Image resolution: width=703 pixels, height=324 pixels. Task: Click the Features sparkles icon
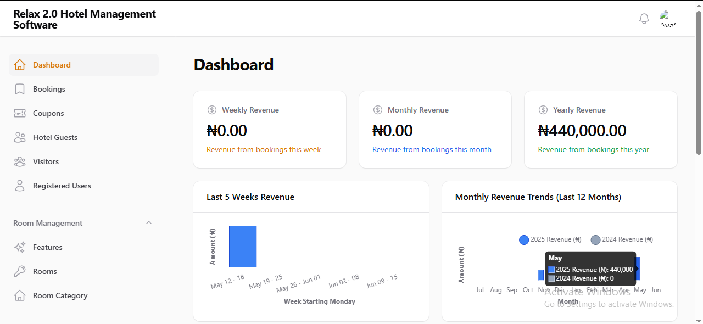coord(19,247)
